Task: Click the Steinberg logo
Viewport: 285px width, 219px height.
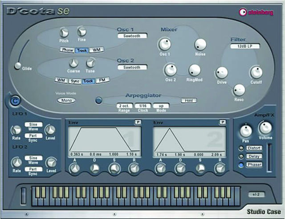Action: (256, 12)
